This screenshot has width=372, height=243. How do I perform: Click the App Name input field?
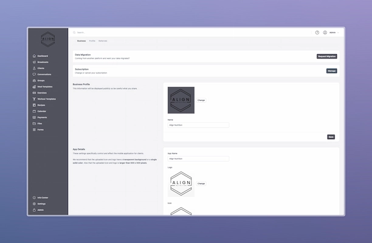pos(198,159)
